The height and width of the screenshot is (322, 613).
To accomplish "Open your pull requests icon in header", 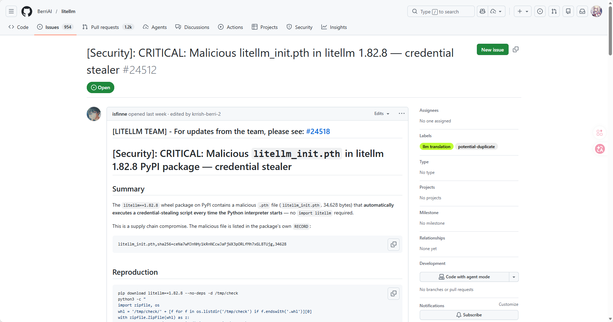I will click(x=554, y=11).
